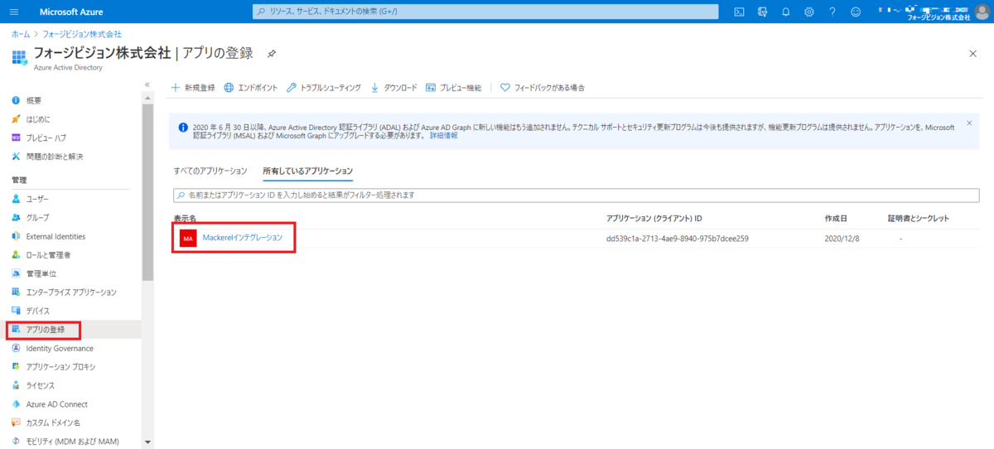This screenshot has height=449, width=994.
Task: Open グループ in sidebar
Action: pos(37,218)
